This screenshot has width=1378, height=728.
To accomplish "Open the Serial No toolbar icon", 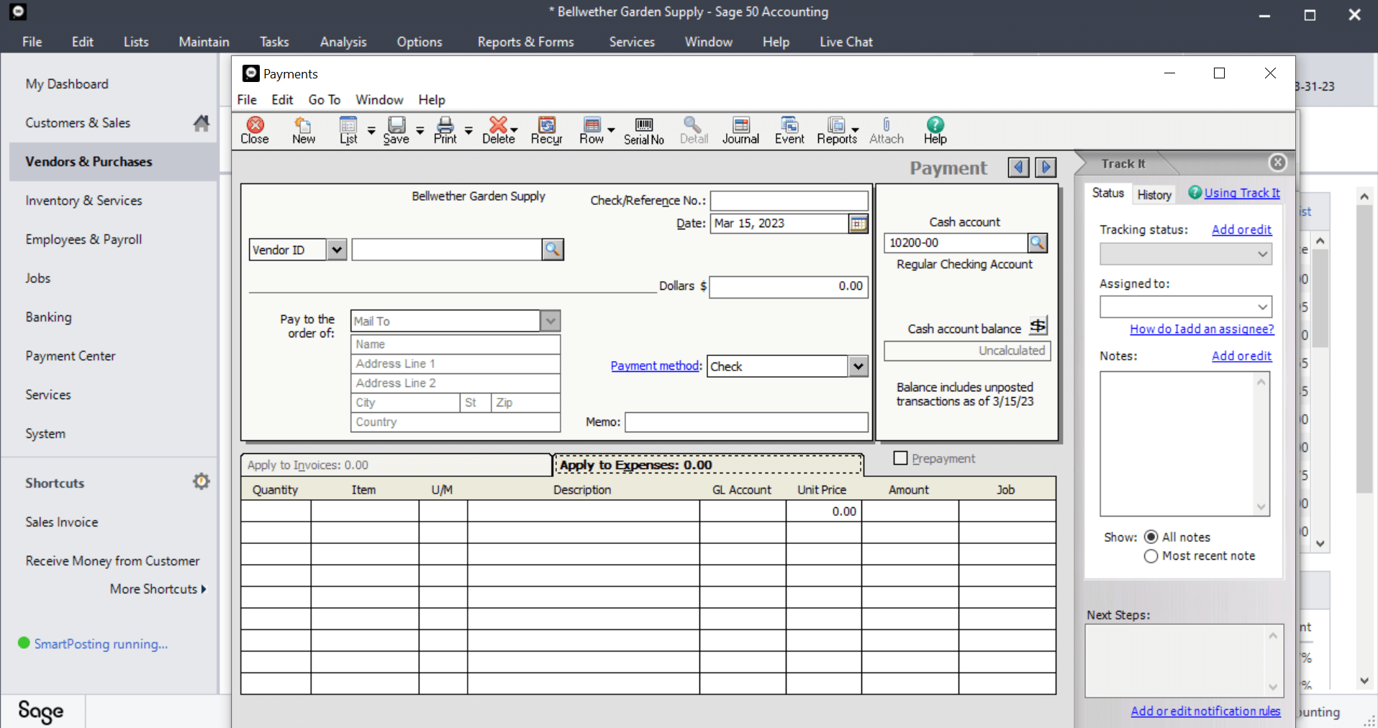I will pyautogui.click(x=643, y=131).
